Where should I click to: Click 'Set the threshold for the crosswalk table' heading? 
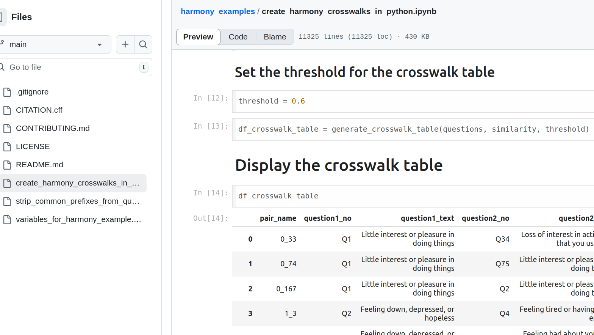click(364, 72)
